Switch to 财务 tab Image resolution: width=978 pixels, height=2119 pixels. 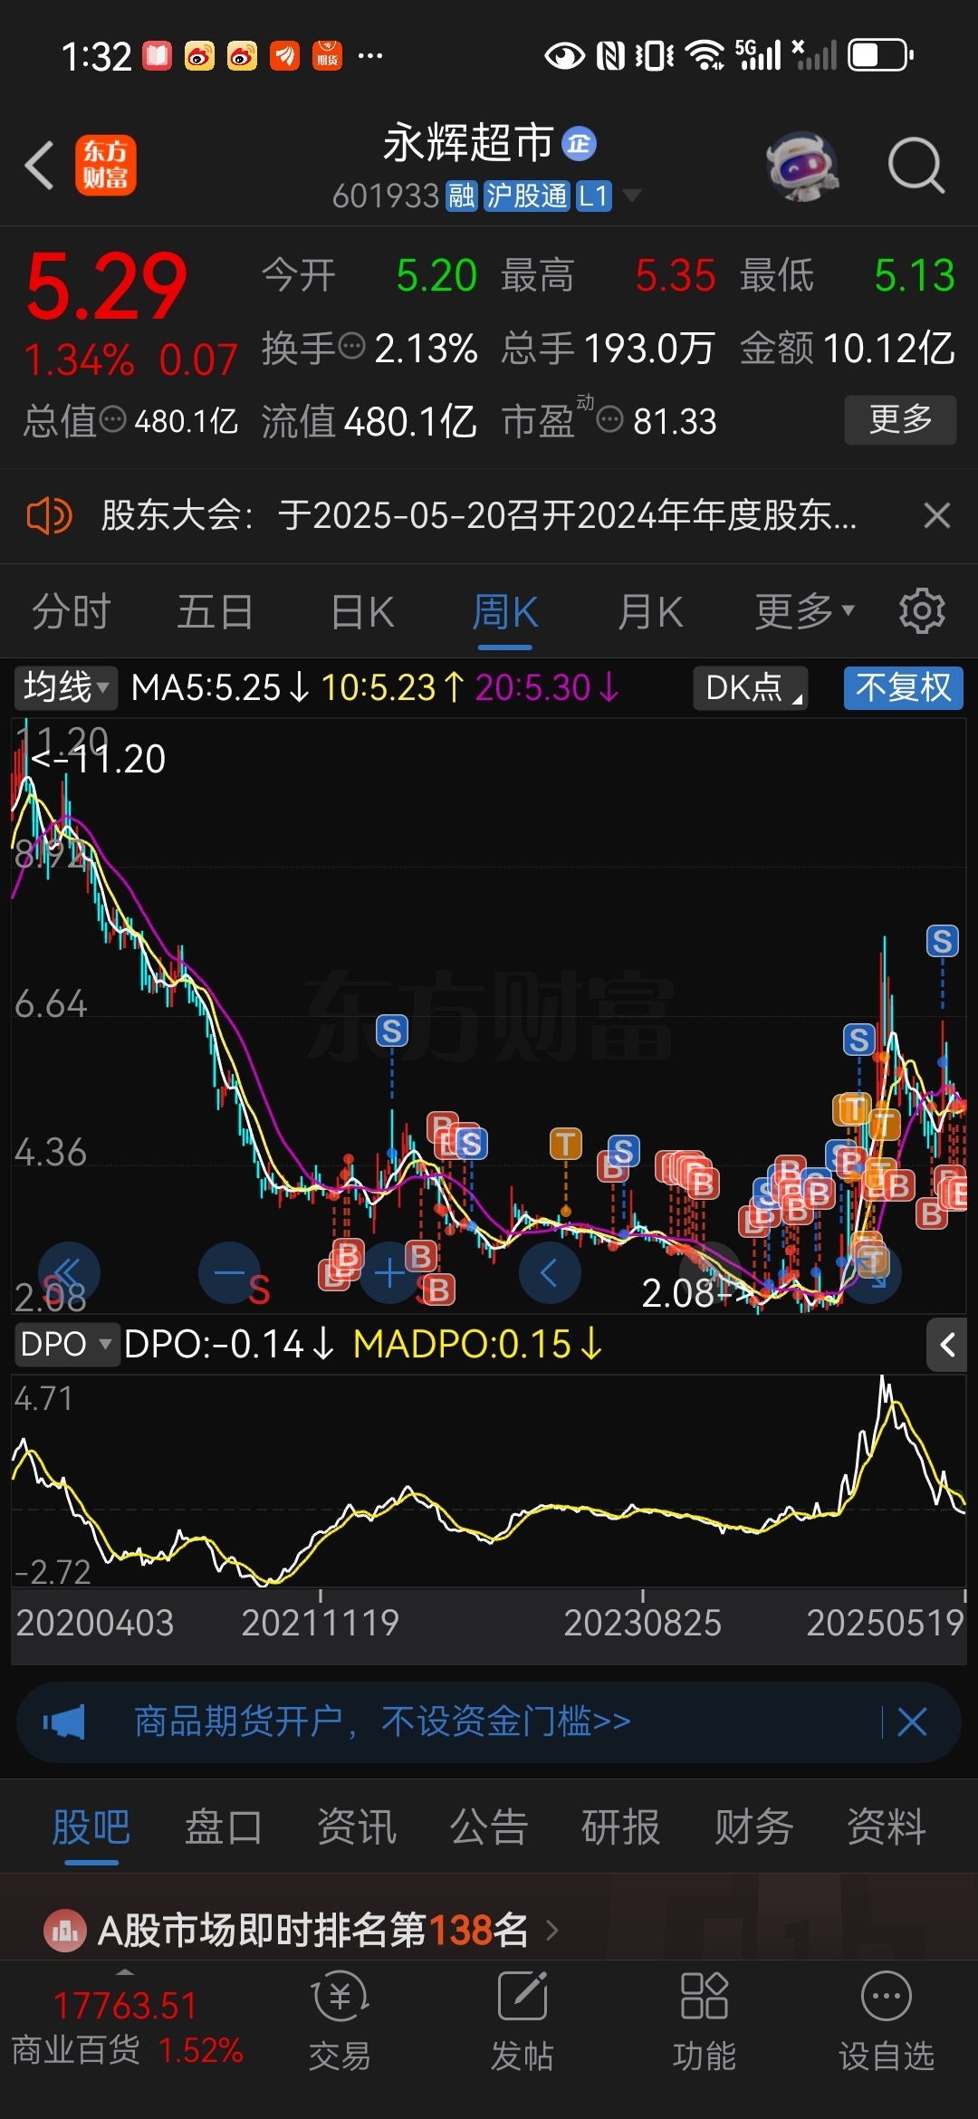(x=753, y=1827)
